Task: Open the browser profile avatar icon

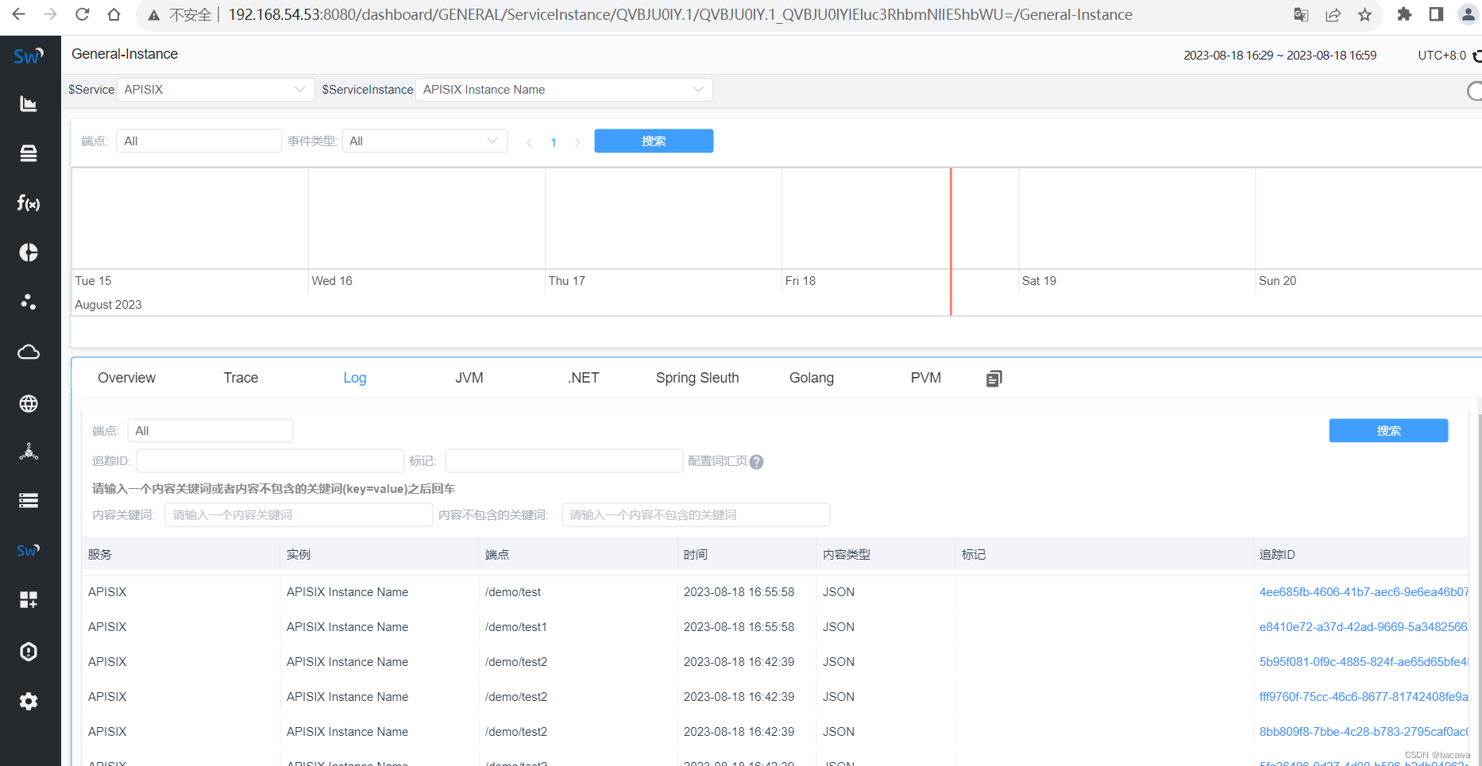Action: coord(1468,14)
